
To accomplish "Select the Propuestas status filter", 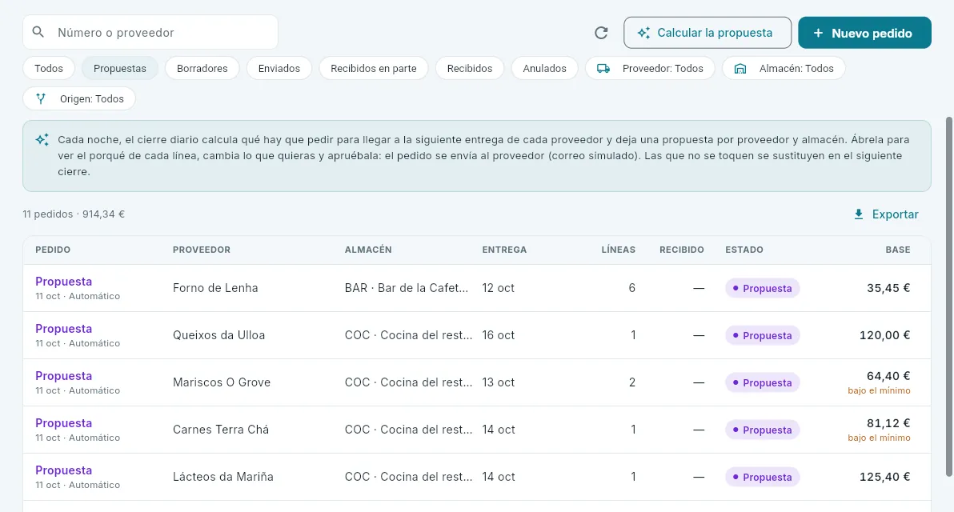I will (120, 68).
